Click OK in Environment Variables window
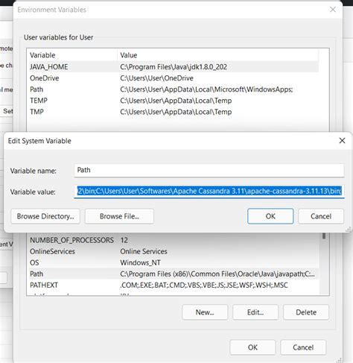Image resolution: width=353 pixels, height=363 pixels. pyautogui.click(x=252, y=347)
